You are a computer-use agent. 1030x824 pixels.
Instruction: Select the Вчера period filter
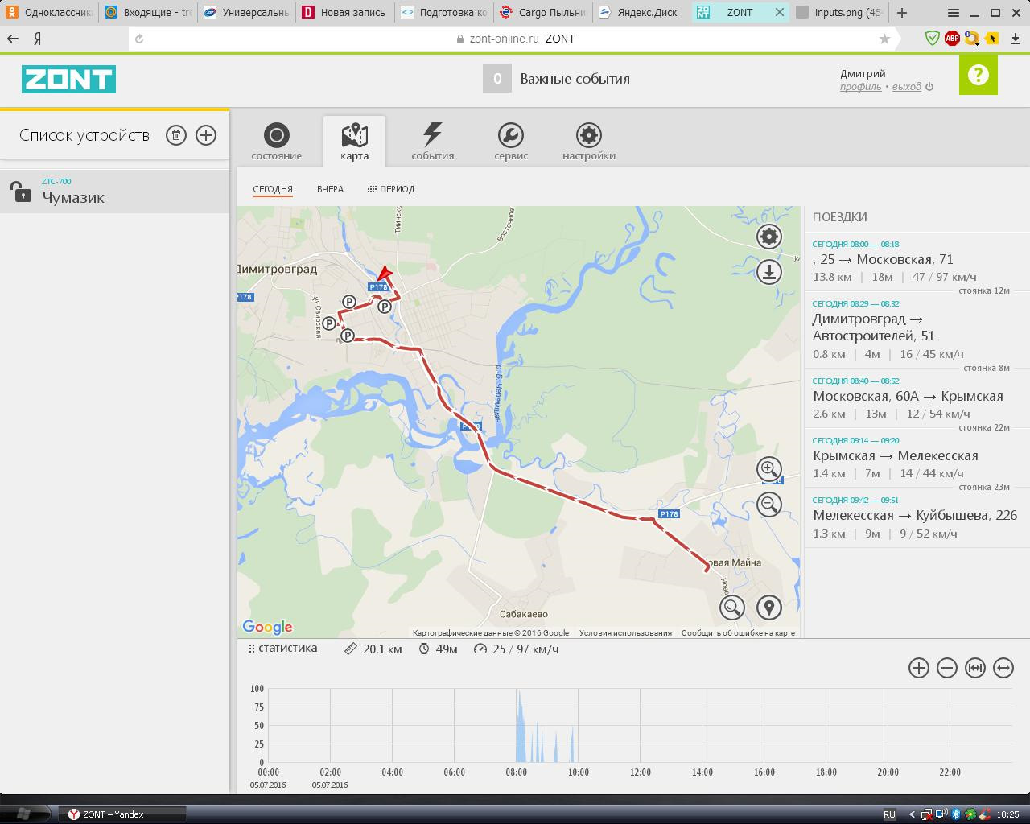click(330, 189)
